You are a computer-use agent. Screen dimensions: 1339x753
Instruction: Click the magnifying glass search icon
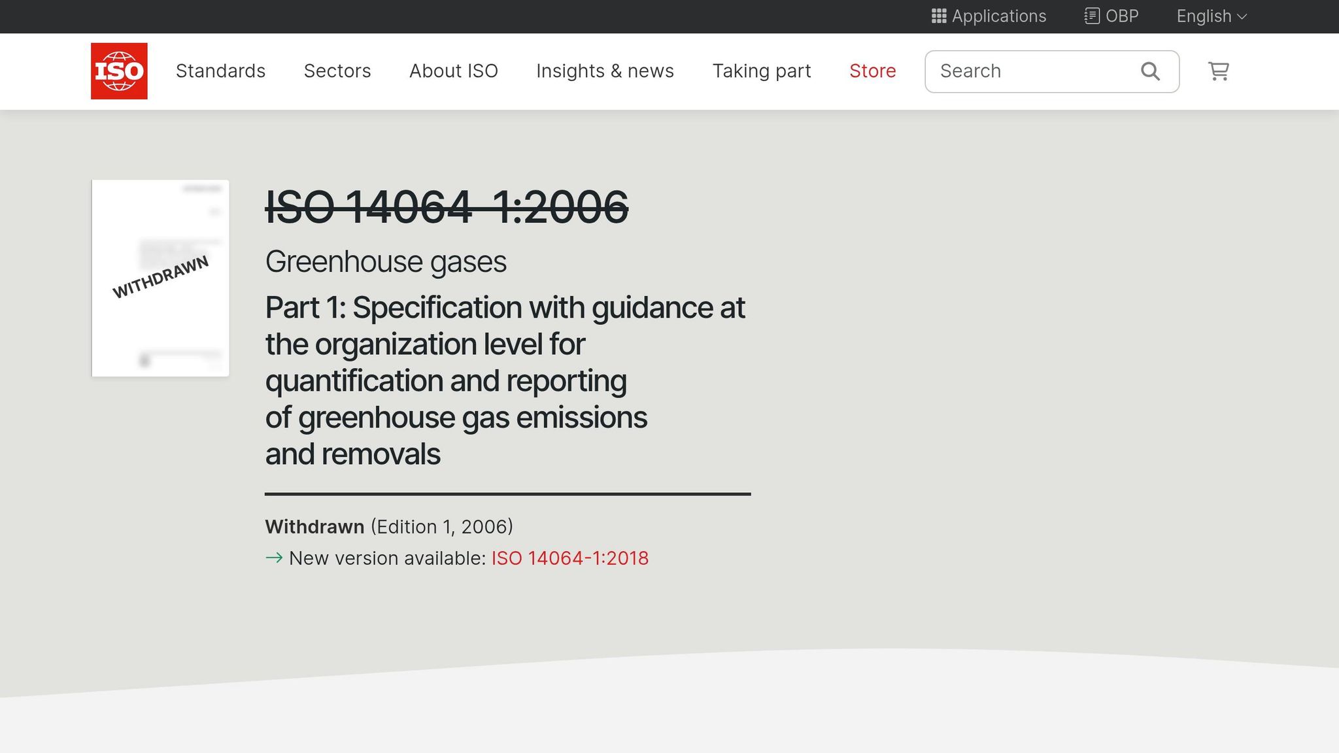[x=1150, y=71]
